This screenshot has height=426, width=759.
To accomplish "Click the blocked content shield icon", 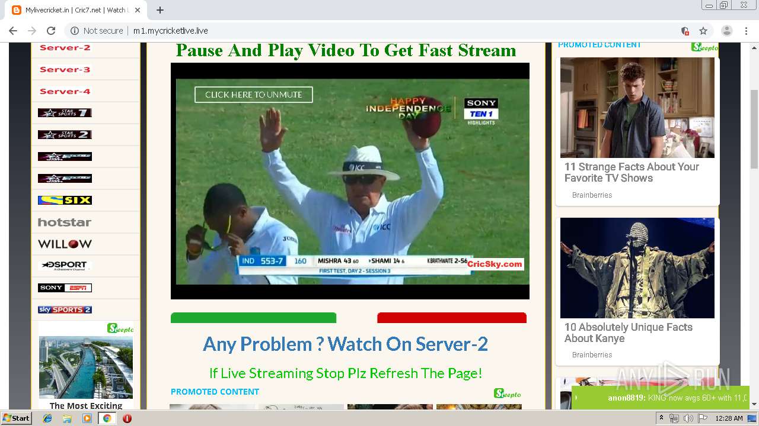I will [x=685, y=31].
